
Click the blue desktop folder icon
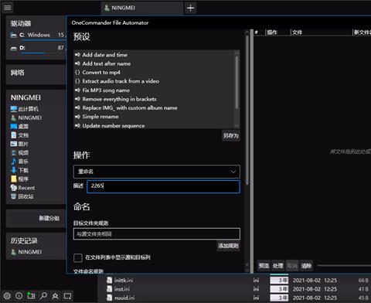click(14, 126)
